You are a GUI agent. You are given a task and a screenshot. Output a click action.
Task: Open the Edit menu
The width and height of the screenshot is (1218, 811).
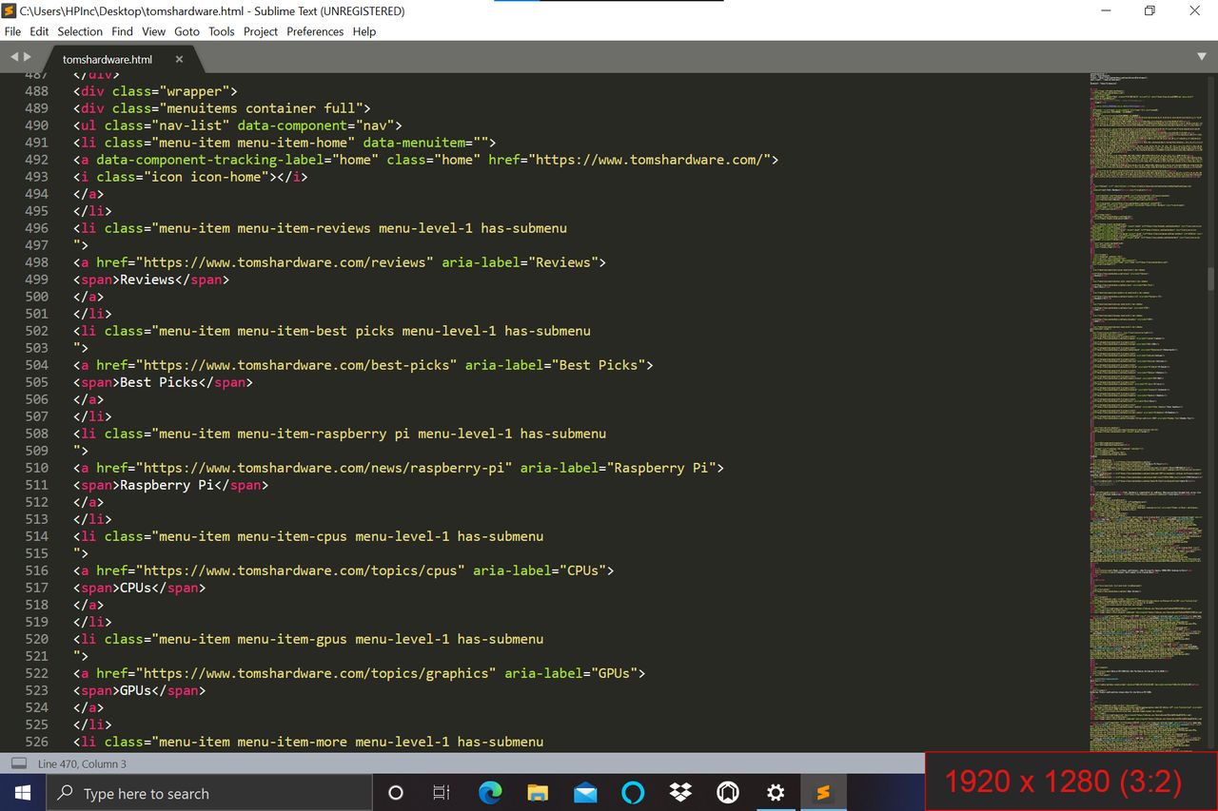(39, 31)
